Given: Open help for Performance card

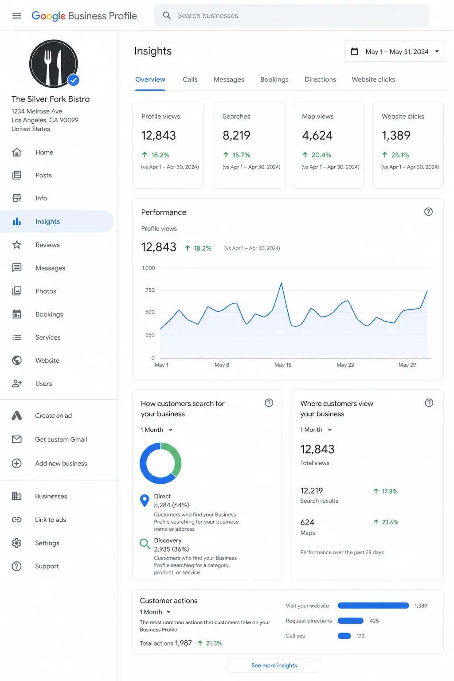Looking at the screenshot, I should tap(428, 212).
